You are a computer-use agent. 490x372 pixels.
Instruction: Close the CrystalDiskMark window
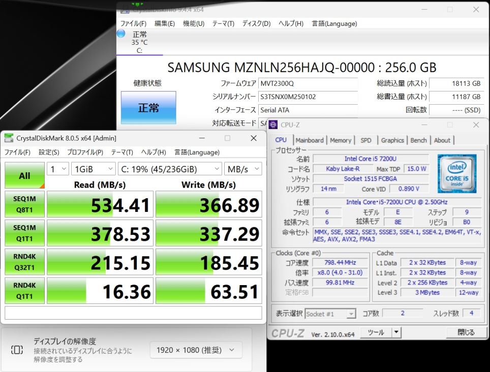254,138
